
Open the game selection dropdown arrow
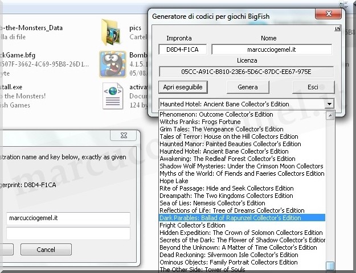329,104
